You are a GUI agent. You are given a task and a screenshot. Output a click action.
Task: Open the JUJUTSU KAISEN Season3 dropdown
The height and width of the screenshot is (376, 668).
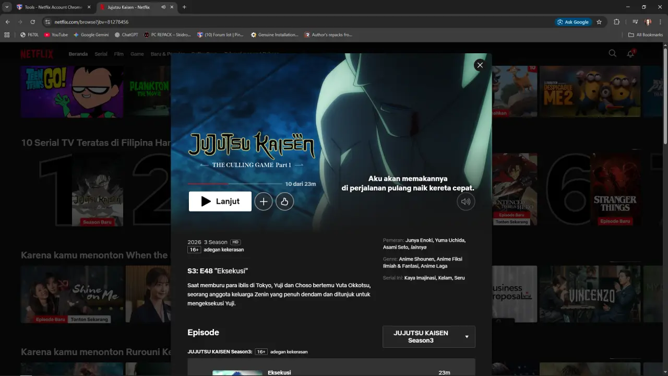pyautogui.click(x=428, y=337)
